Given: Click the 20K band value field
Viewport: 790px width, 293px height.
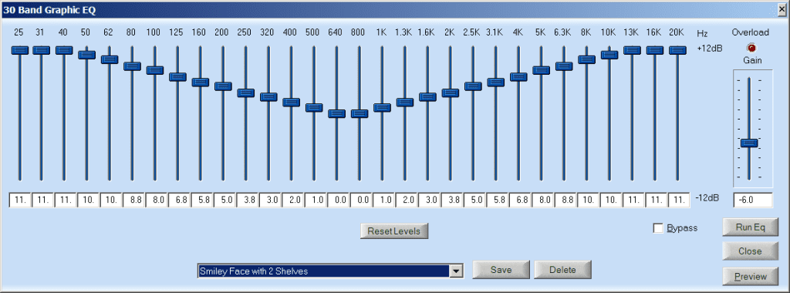Looking at the screenshot, I should tap(679, 200).
